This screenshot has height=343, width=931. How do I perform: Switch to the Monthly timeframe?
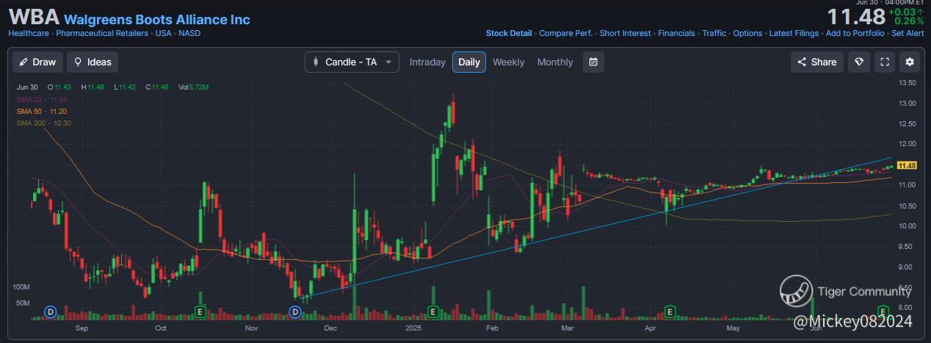[x=555, y=62]
